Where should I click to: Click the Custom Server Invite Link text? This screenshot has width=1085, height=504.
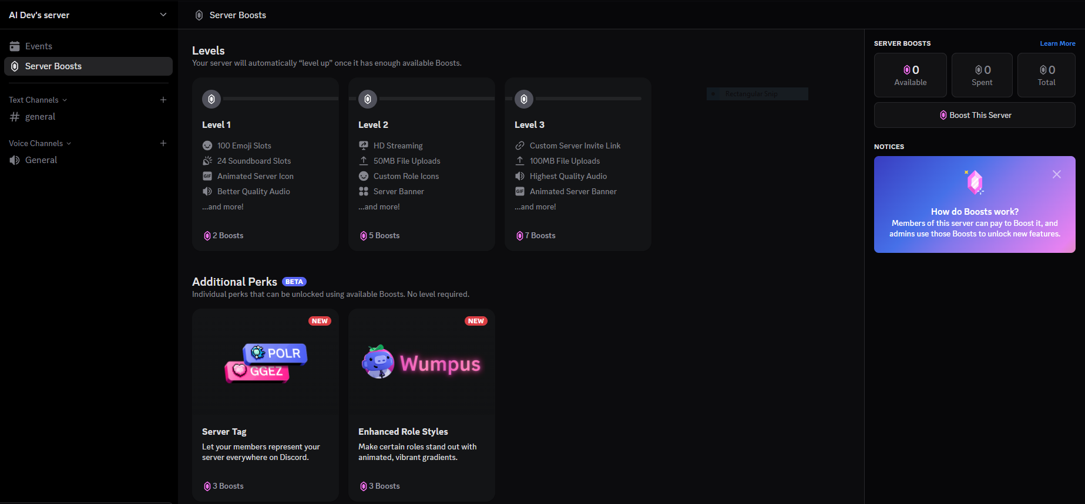pos(575,146)
